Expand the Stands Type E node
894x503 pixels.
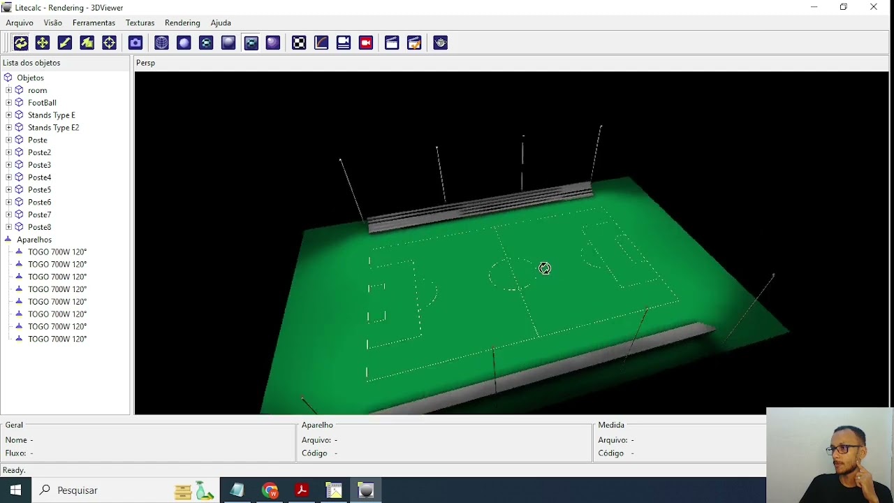pos(8,115)
